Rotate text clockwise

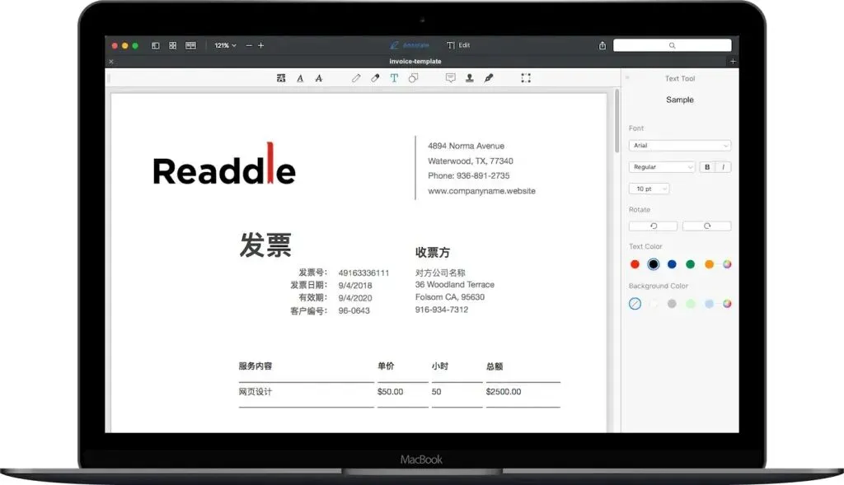[x=706, y=226]
